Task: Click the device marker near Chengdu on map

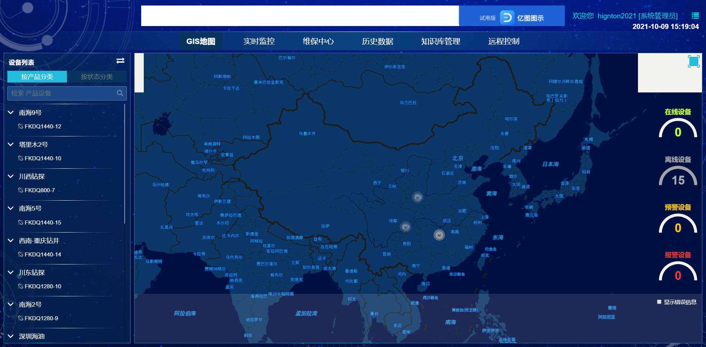Action: pos(406,227)
